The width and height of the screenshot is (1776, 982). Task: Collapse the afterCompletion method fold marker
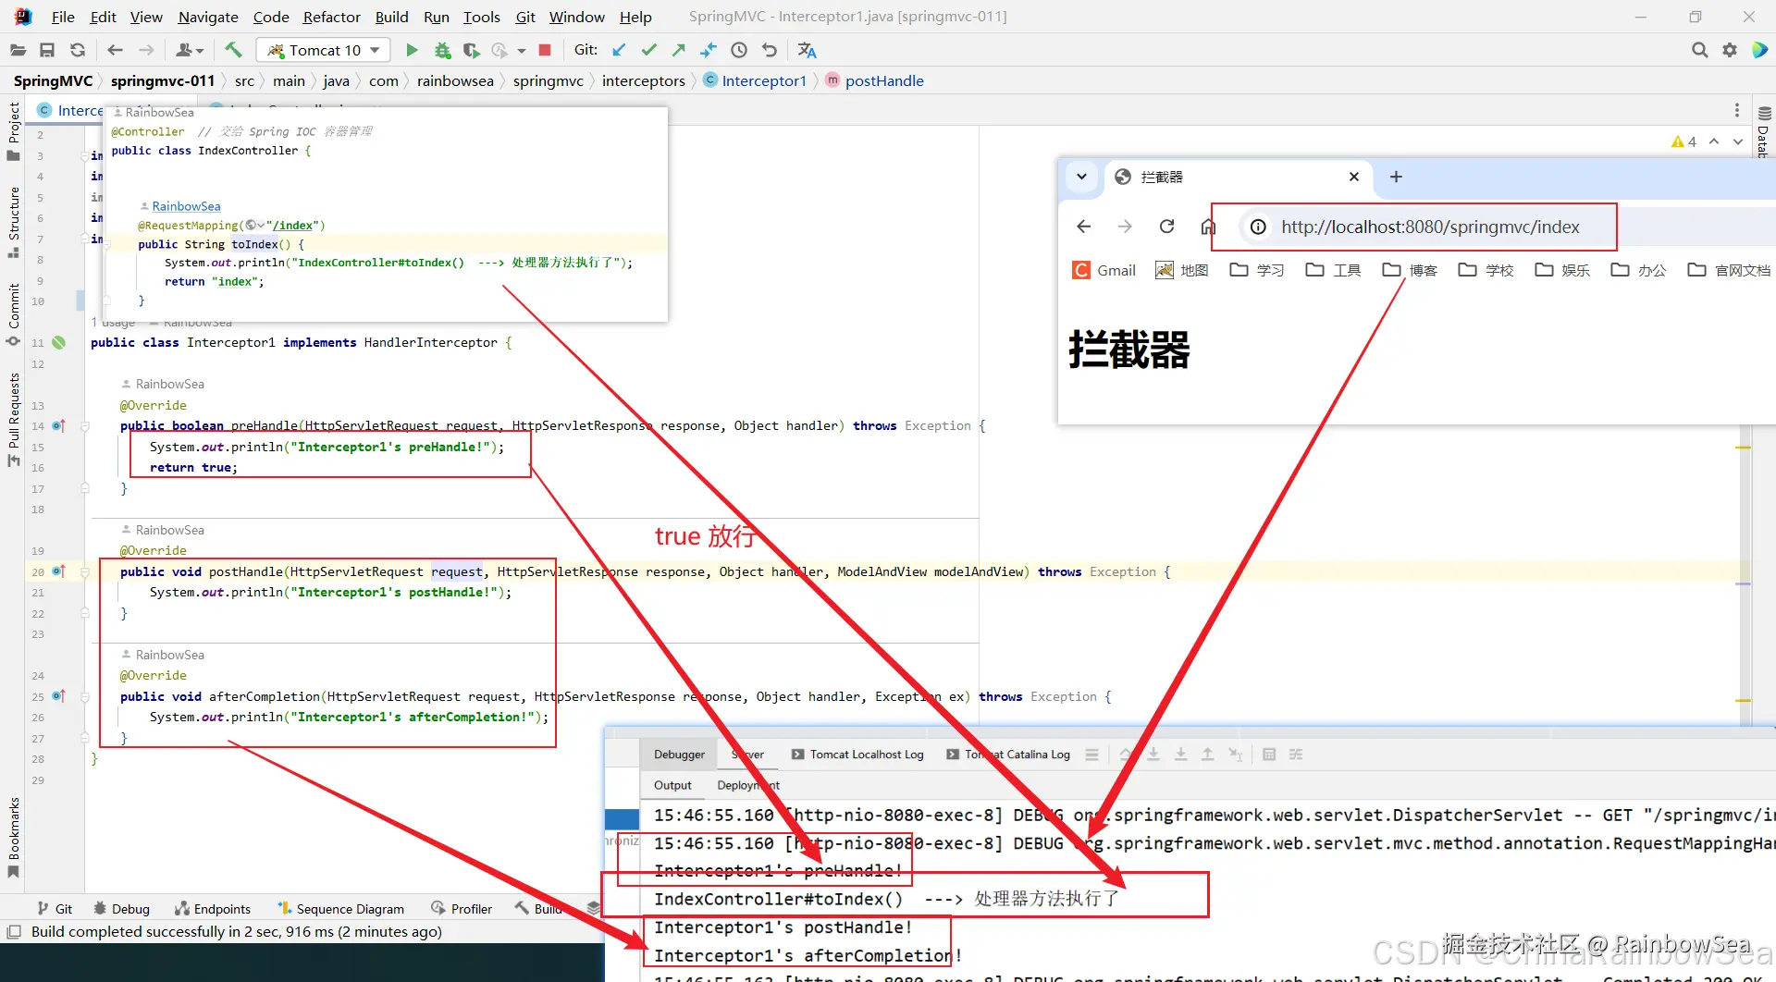click(x=84, y=697)
